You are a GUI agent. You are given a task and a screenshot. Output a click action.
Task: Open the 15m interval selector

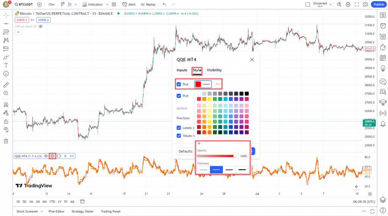[51, 5]
